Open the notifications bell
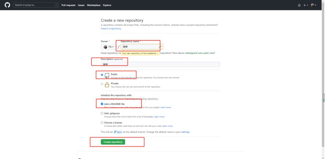Image resolution: width=325 pixels, height=159 pixels. coord(299,5)
